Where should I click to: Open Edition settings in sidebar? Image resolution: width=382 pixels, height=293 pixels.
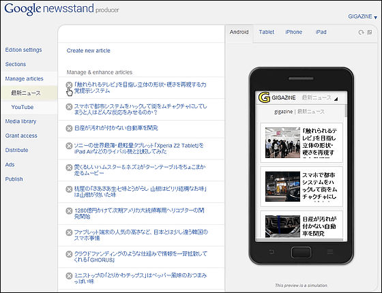pos(23,50)
